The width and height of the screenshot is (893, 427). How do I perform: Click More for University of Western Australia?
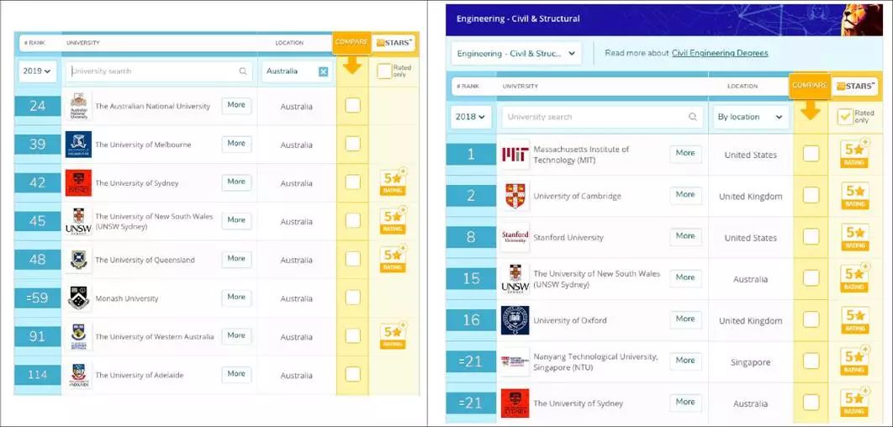236,335
